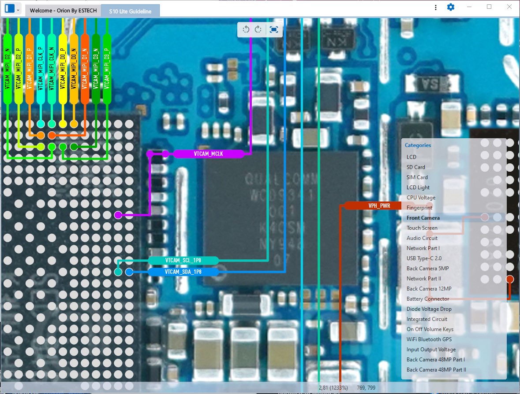Click the rotate counterclockwise icon

pyautogui.click(x=246, y=29)
